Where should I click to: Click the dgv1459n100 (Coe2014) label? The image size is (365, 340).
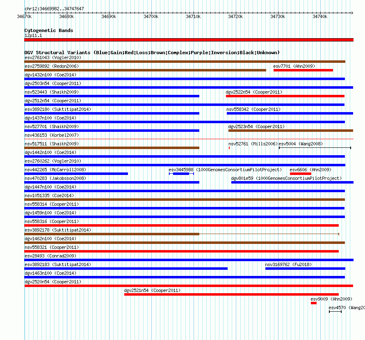[50, 213]
